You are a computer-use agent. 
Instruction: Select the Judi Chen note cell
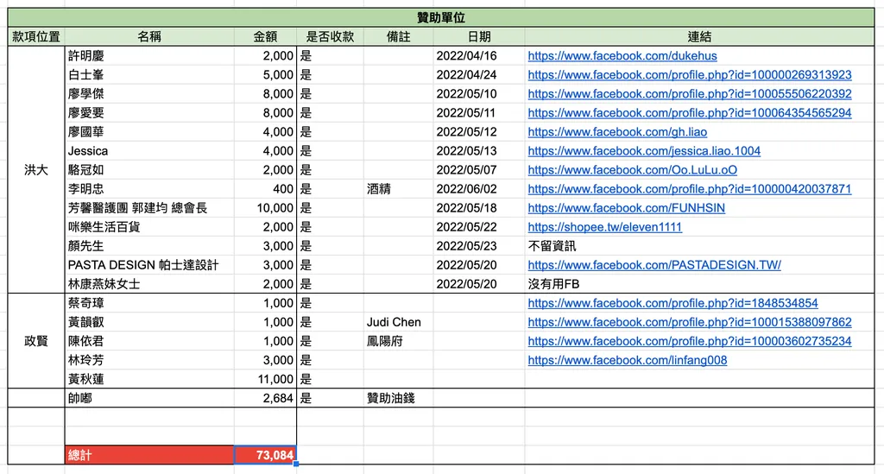tap(399, 322)
